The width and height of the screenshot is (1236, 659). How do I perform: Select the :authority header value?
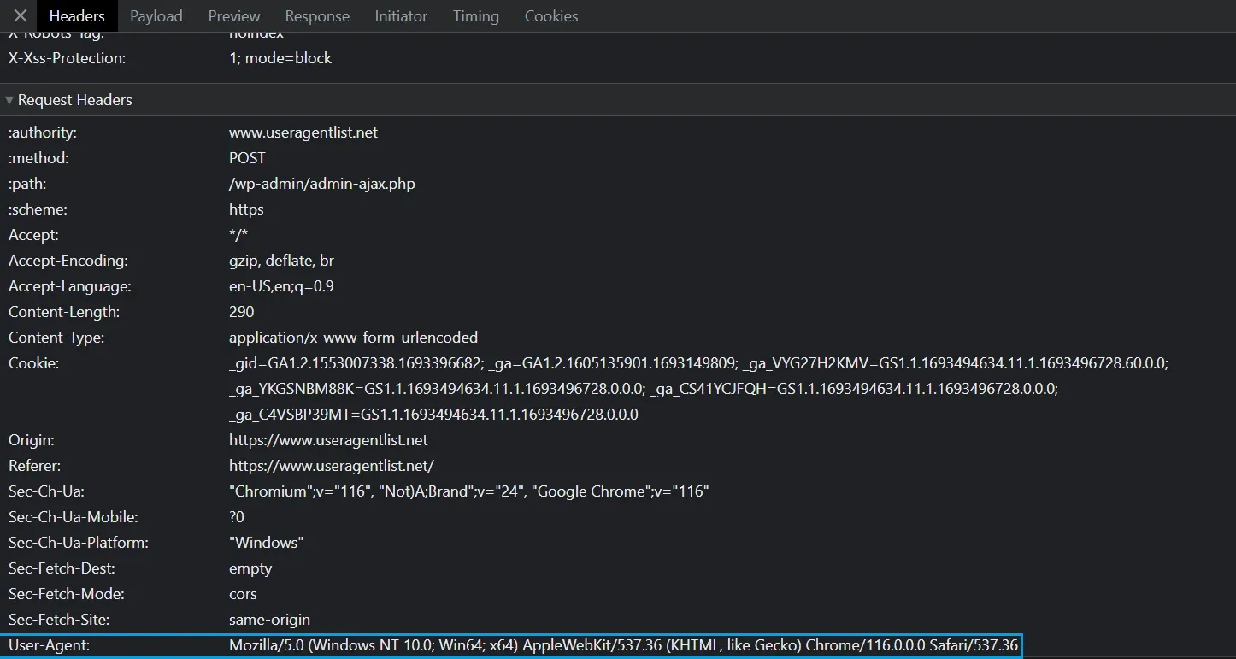tap(303, 132)
